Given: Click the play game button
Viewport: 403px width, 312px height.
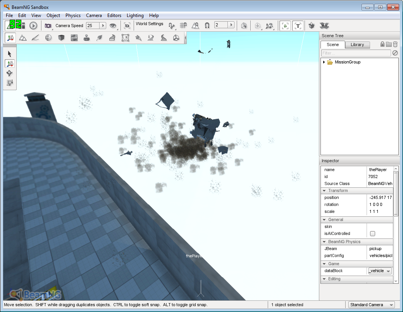Looking at the screenshot, I should [x=33, y=26].
